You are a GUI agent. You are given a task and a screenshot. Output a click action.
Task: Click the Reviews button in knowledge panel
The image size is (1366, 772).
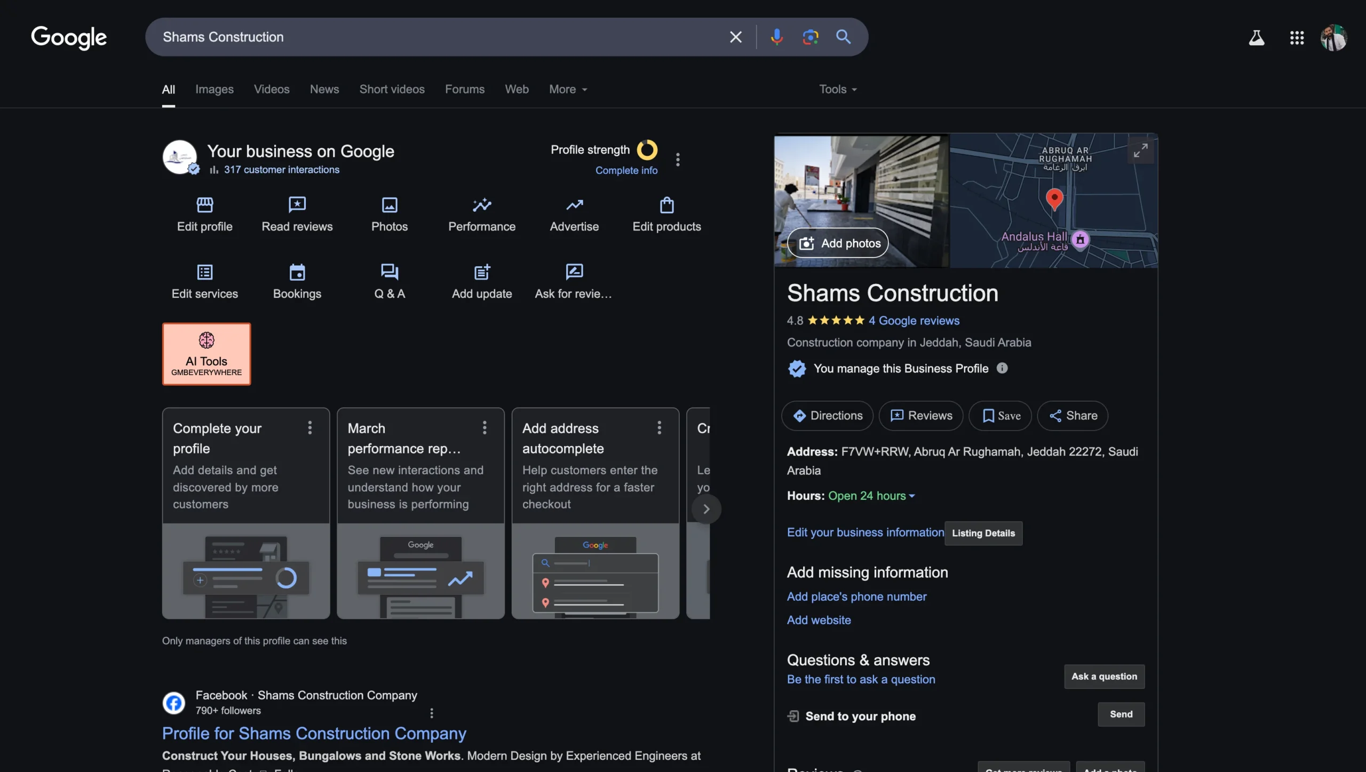pyautogui.click(x=920, y=416)
